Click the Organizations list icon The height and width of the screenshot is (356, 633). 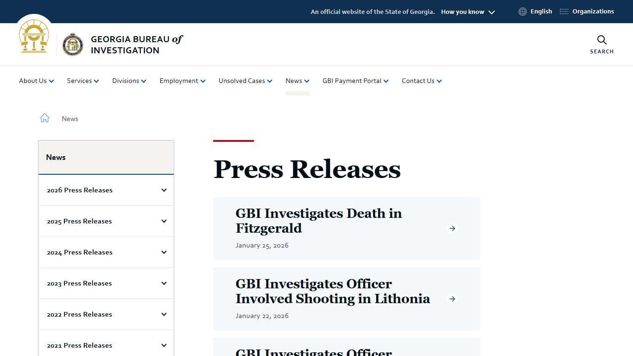pos(563,11)
